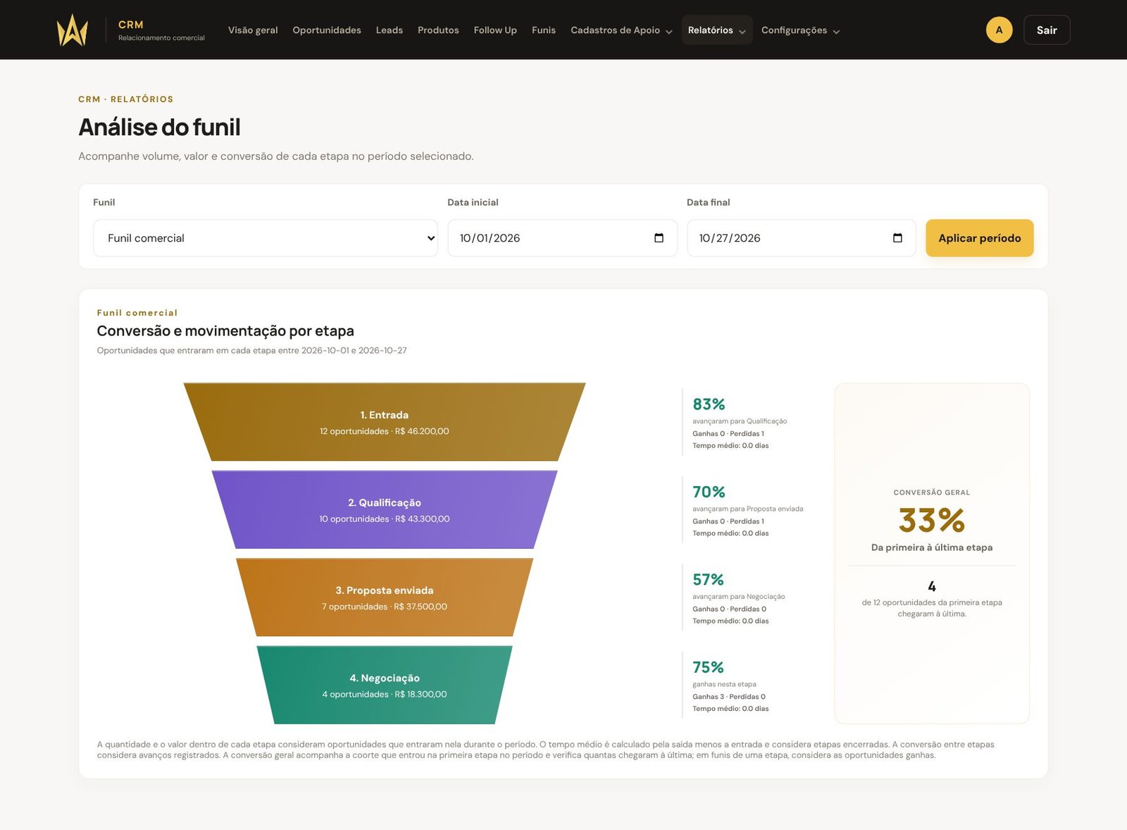Click the 57% conversion value
The height and width of the screenshot is (830, 1127).
click(708, 580)
